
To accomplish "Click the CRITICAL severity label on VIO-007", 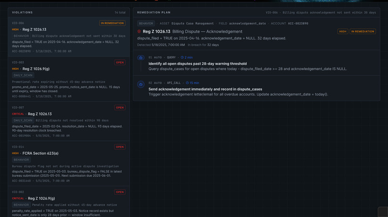I will coord(18,114).
